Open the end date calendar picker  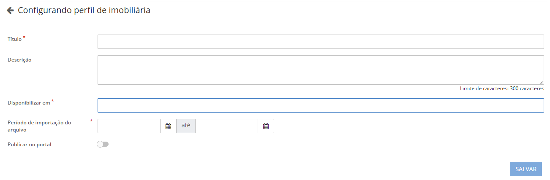click(266, 126)
